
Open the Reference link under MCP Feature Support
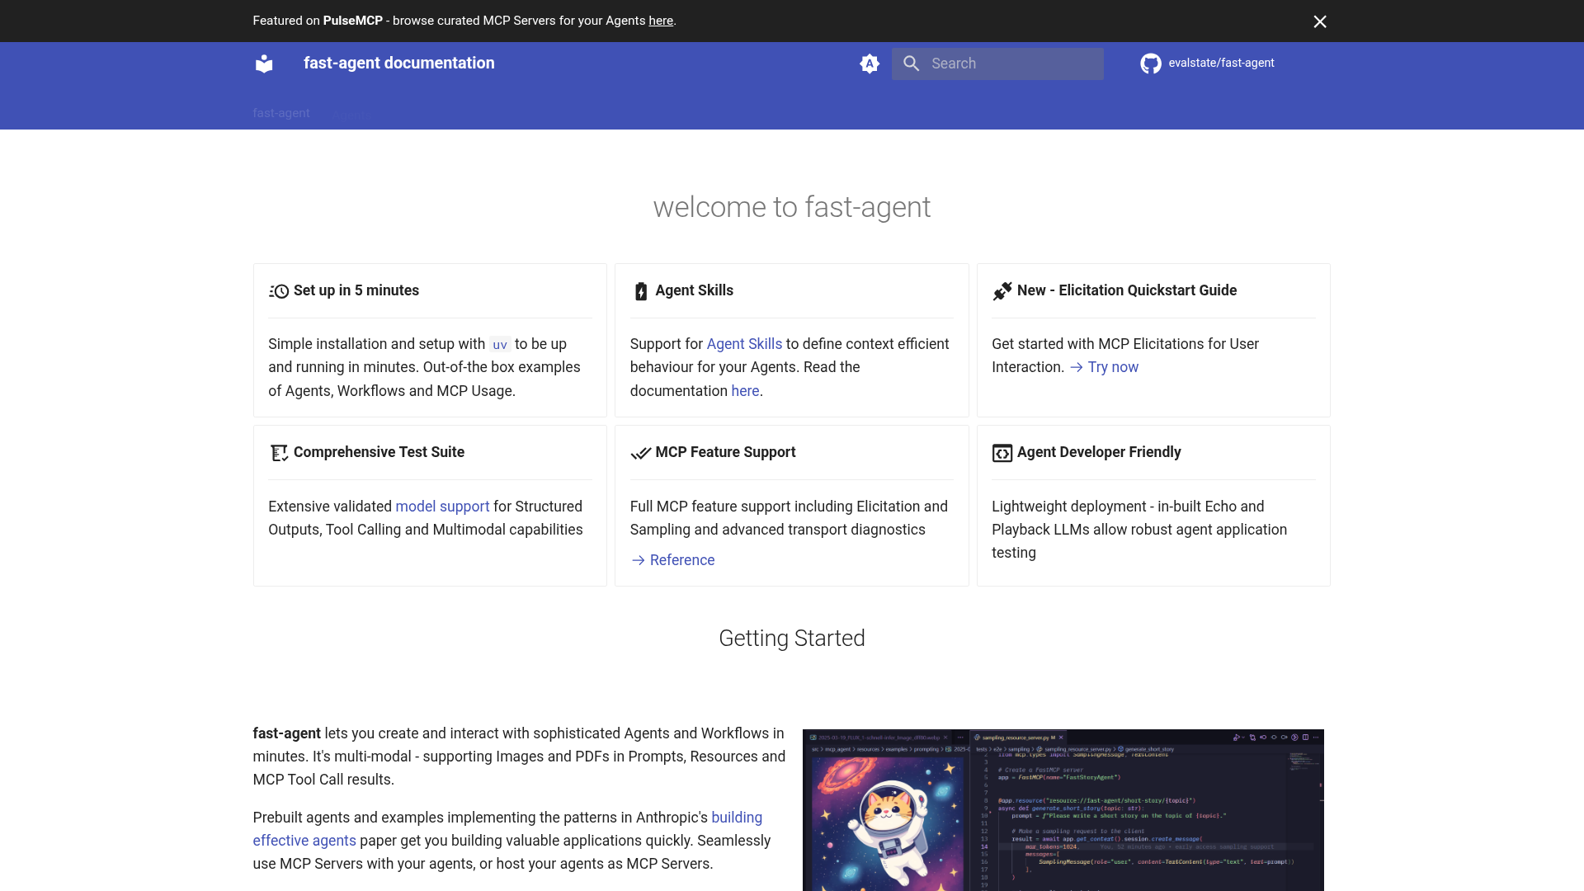coord(681,560)
